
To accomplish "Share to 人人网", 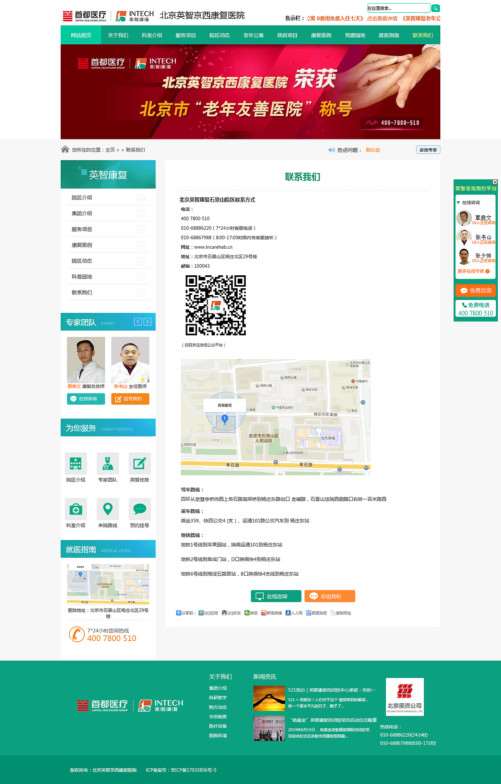I will coord(294,613).
